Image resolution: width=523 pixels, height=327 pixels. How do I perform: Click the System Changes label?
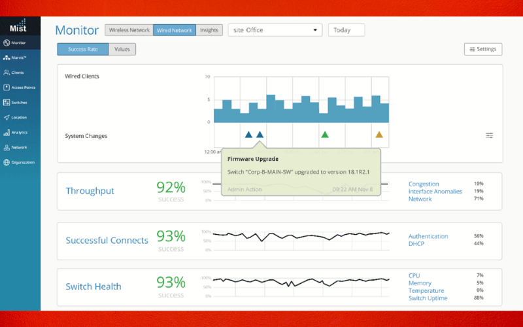click(x=86, y=136)
